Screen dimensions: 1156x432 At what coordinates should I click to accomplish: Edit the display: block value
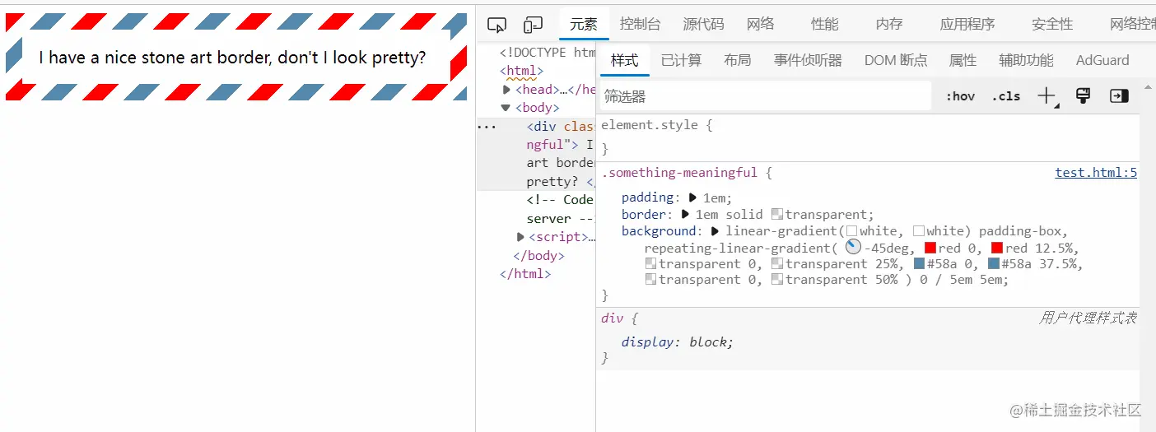tap(708, 342)
